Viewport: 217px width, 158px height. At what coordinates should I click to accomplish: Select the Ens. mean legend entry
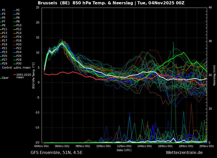click(x=23, y=68)
